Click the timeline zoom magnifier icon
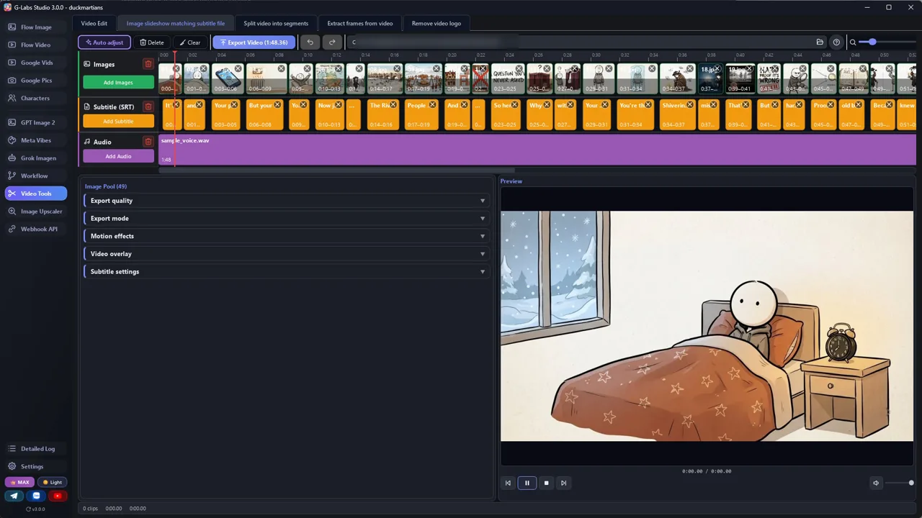This screenshot has height=518, width=922. tap(853, 42)
